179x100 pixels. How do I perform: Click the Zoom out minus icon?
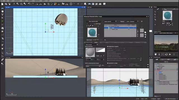coord(82,4)
